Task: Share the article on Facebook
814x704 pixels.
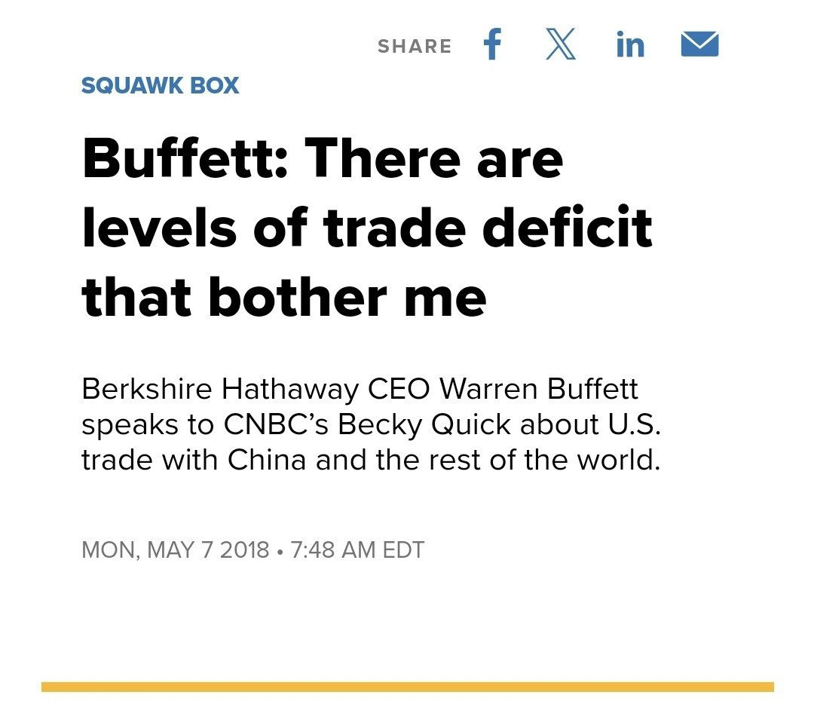Action: [x=492, y=46]
